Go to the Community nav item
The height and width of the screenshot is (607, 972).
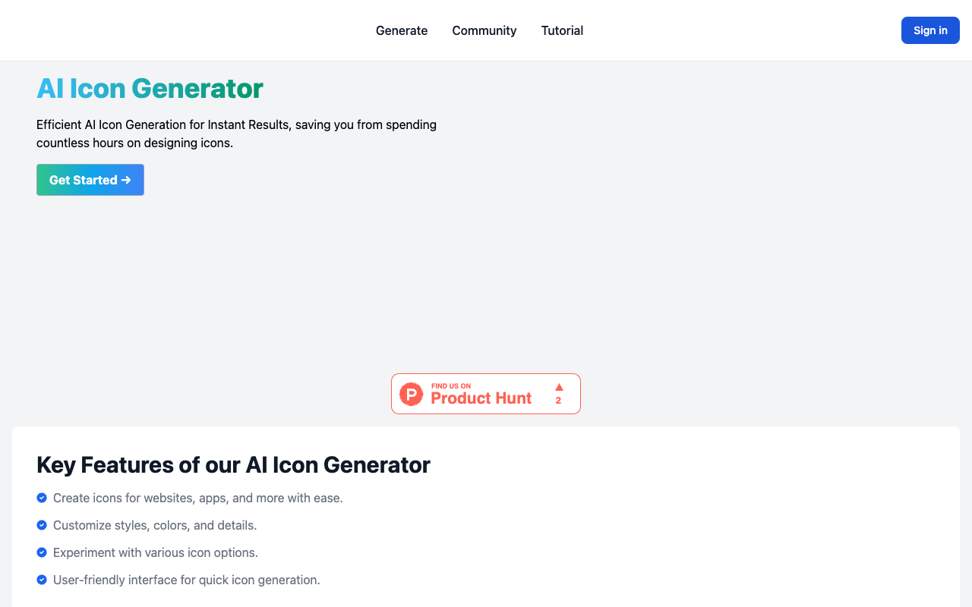tap(484, 30)
